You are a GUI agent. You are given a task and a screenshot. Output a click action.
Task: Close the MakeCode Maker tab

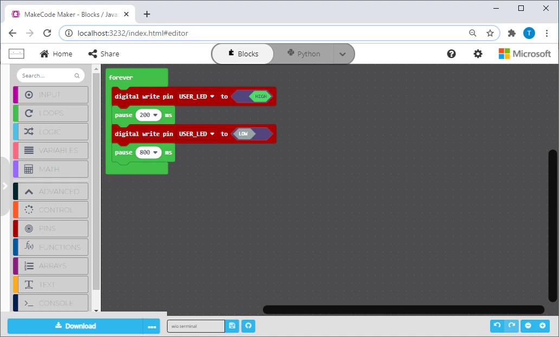click(126, 14)
